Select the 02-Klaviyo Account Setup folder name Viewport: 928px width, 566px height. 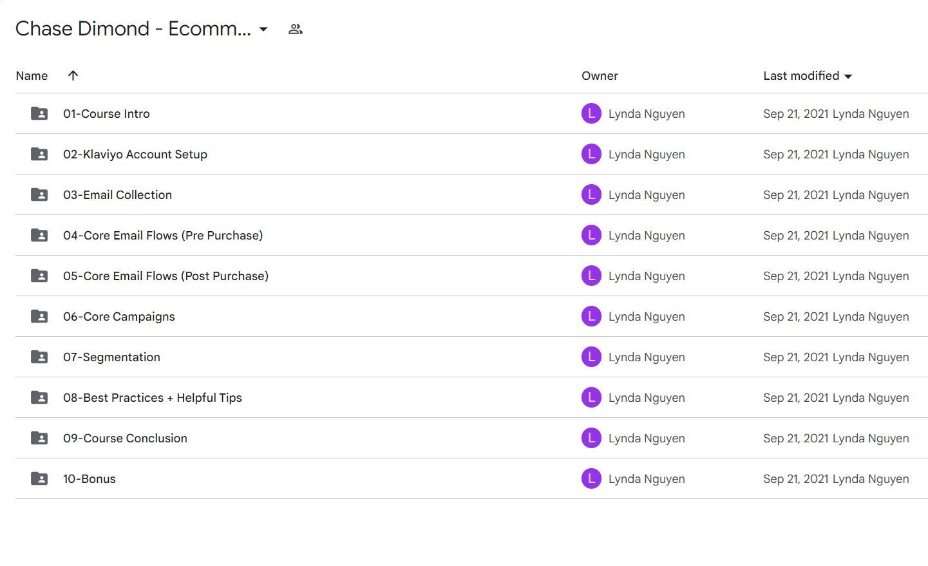pos(135,155)
